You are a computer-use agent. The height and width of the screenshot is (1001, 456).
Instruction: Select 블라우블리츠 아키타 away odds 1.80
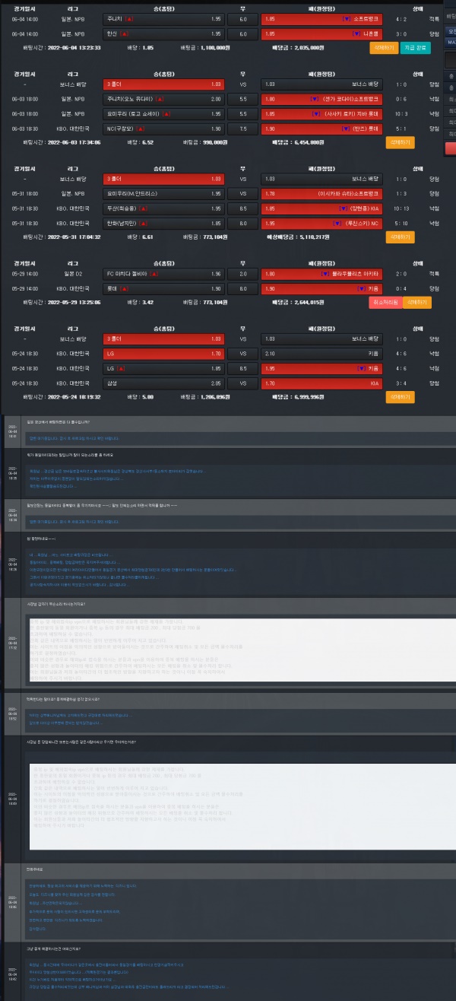tap(321, 274)
